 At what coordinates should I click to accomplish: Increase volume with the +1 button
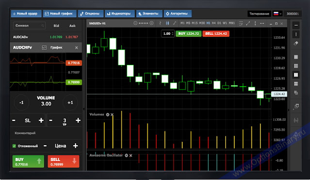[70, 103]
